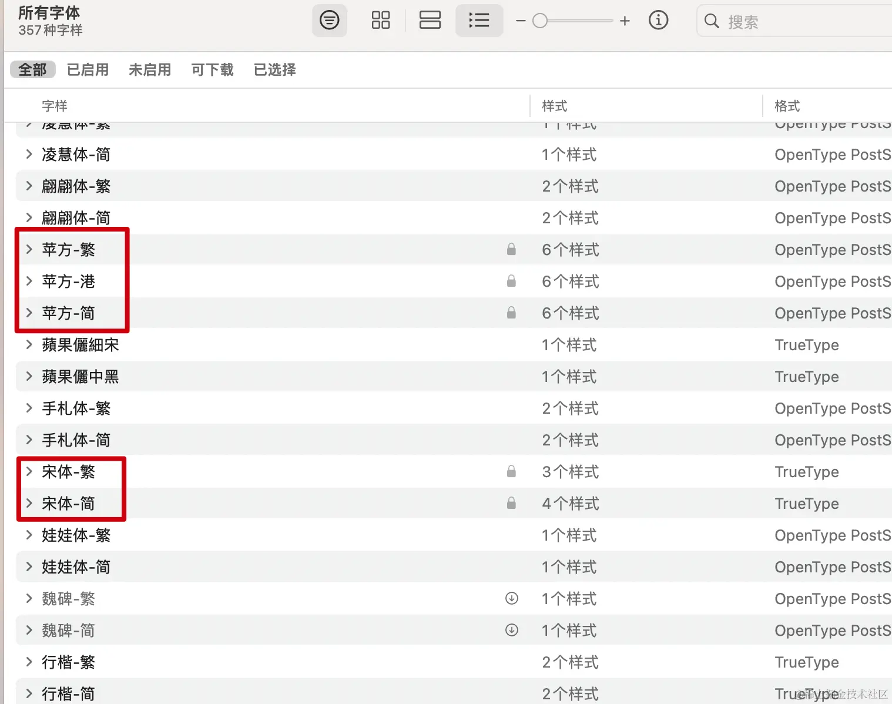The width and height of the screenshot is (892, 704).
Task: Expand the 苹方-繁 font family
Action: 29,249
